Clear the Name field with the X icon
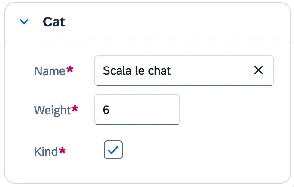This screenshot has height=187, width=294. tap(259, 70)
